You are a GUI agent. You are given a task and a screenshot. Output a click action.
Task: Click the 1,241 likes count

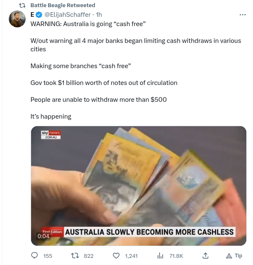131,256
